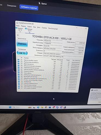Click the Хорошо health status button
This screenshot has height=135, width=101.
click(22, 44)
